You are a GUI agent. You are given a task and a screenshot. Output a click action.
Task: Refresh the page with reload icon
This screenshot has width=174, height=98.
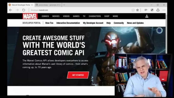tap(24, 10)
